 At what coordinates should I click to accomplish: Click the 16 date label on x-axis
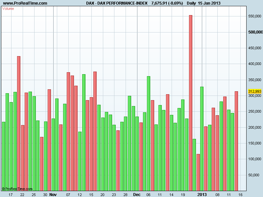click(240, 195)
